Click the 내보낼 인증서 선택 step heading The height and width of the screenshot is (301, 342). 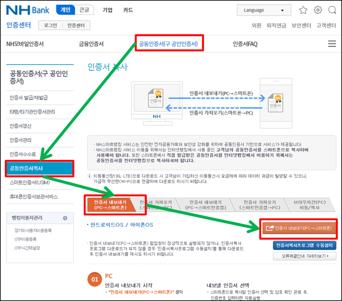[x=228, y=285]
